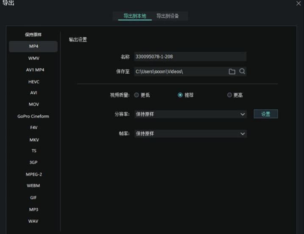This screenshot has width=304, height=234.
Task: Select the TS format
Action: click(34, 150)
